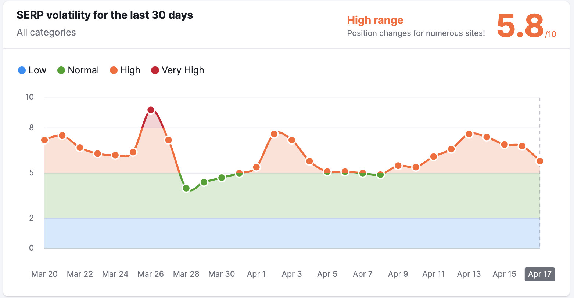
Task: Toggle the Very High series in the legend
Action: [177, 70]
